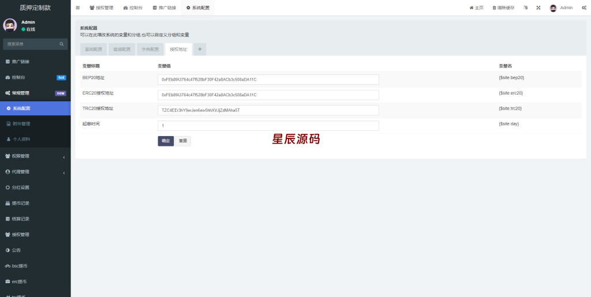This screenshot has height=297, width=591.
Task: Click the 起息时间 value input field
Action: coord(268,126)
